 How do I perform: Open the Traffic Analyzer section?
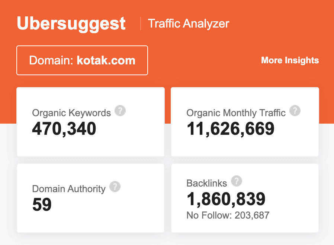pos(188,23)
